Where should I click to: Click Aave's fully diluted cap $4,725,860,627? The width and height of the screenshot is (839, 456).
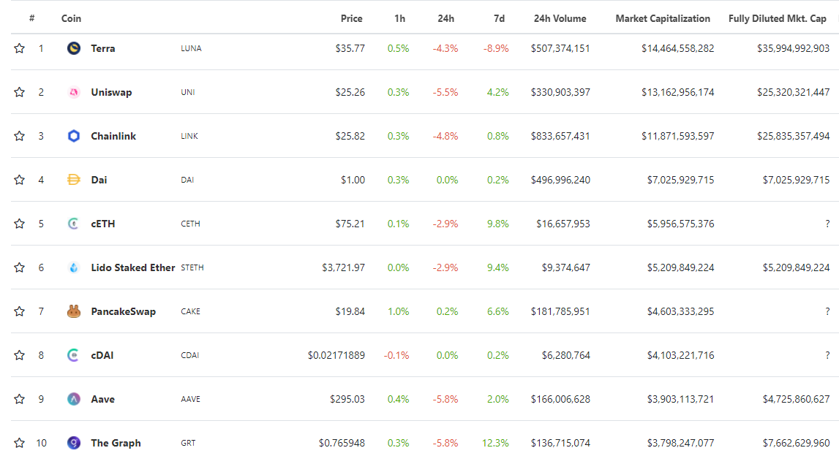796,399
